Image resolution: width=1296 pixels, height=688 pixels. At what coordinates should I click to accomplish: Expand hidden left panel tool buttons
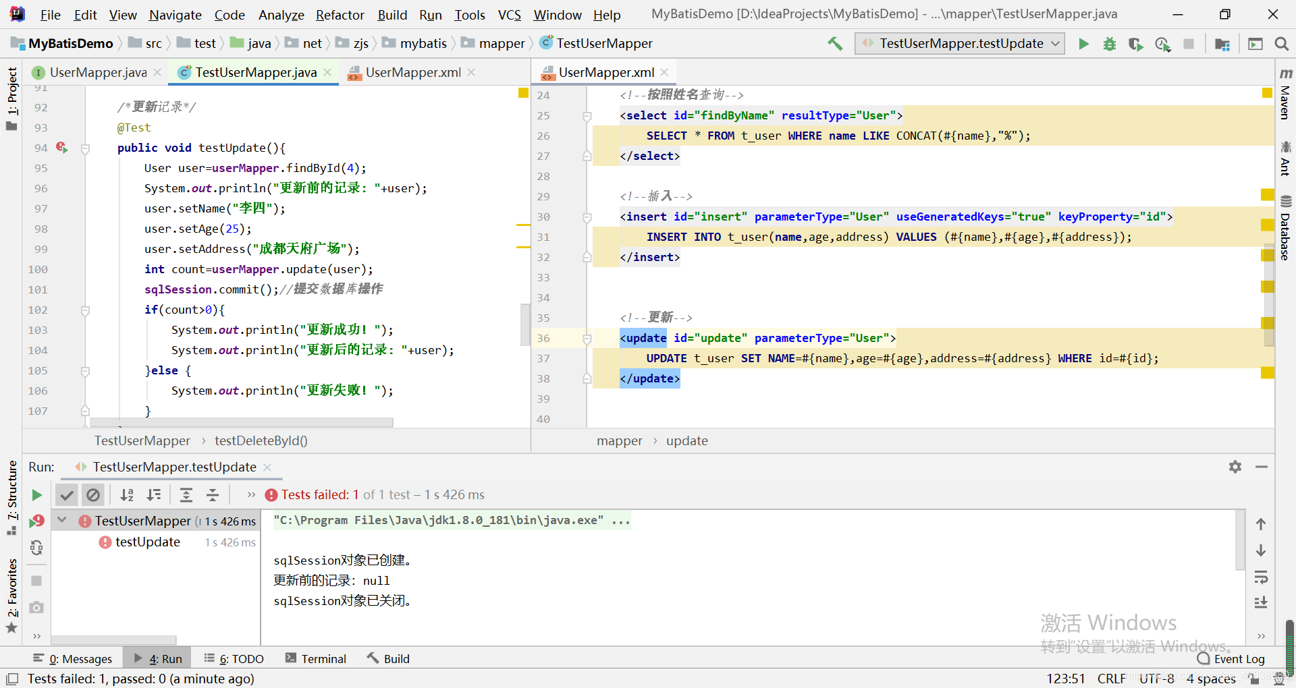[x=36, y=636]
